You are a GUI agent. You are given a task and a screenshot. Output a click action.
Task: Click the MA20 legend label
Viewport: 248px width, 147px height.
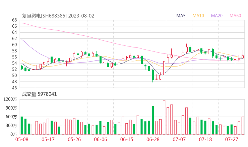point(217,16)
